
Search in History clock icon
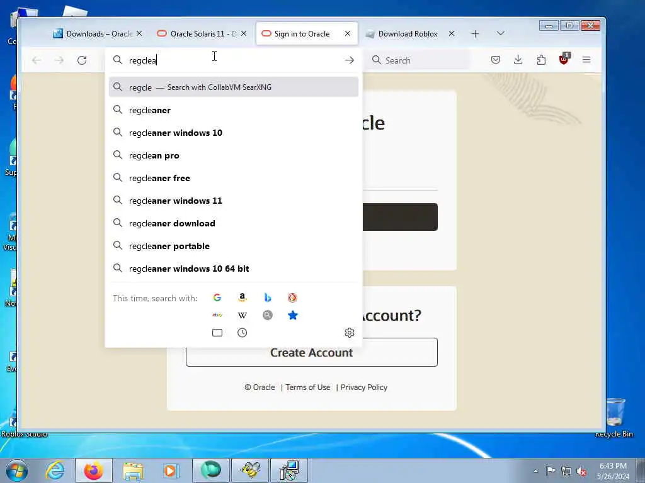click(x=243, y=333)
